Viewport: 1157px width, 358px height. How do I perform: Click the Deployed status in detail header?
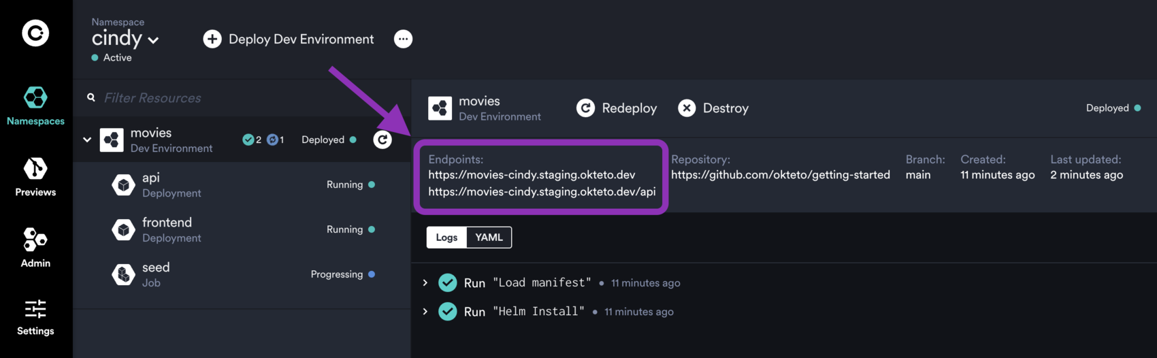tap(1113, 108)
